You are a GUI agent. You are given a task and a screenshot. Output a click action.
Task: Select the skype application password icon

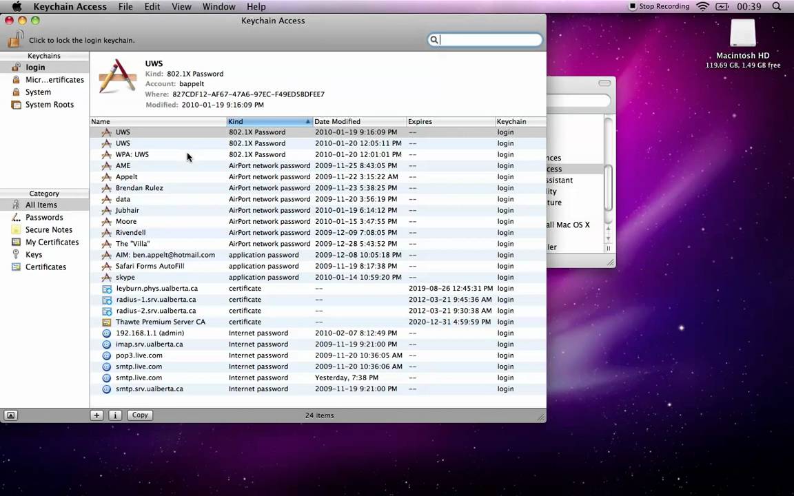click(x=106, y=277)
